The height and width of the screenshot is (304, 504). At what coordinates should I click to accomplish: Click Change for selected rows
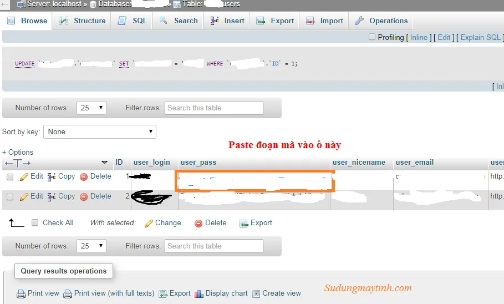[x=163, y=223]
